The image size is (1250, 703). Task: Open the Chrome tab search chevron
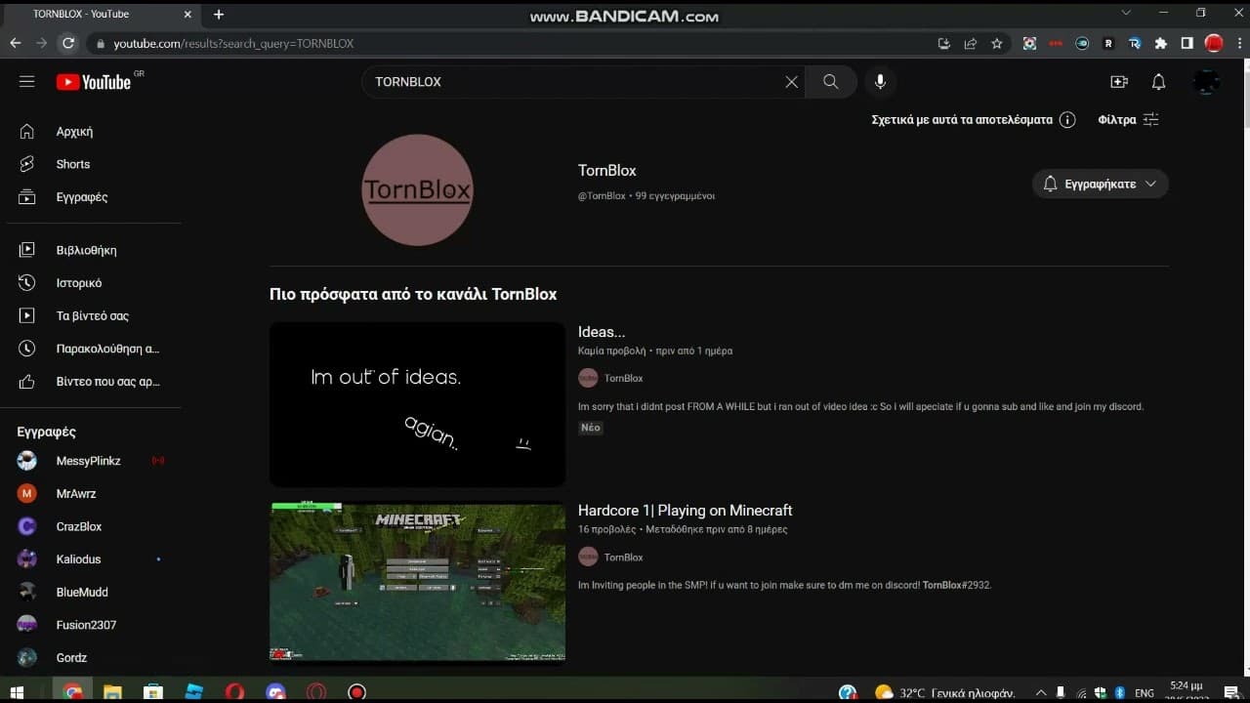pos(1126,14)
